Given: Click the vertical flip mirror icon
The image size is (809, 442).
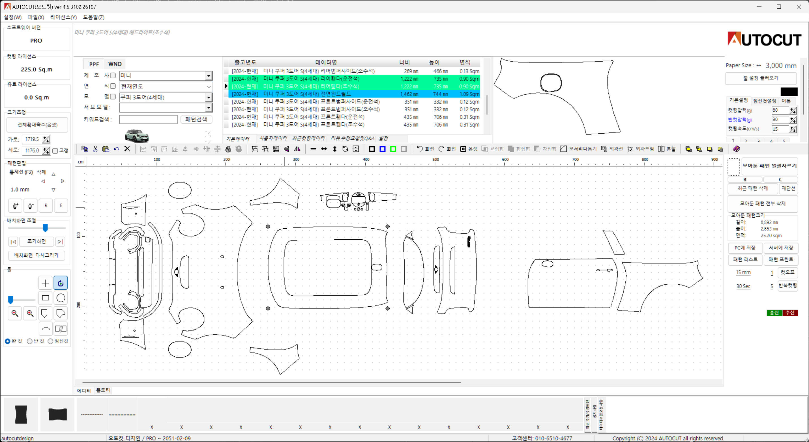Looking at the screenshot, I should coord(287,149).
